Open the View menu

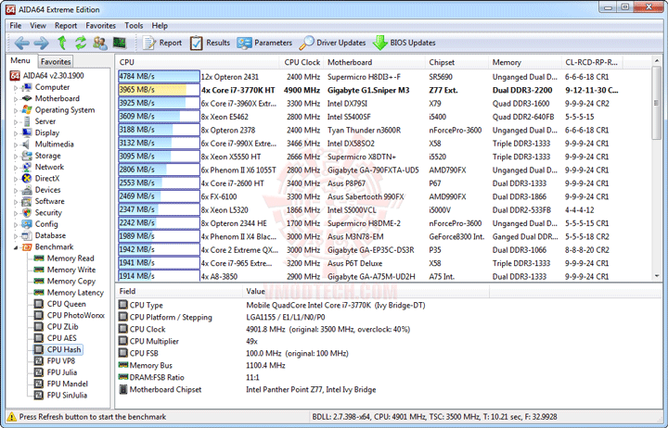click(x=38, y=26)
